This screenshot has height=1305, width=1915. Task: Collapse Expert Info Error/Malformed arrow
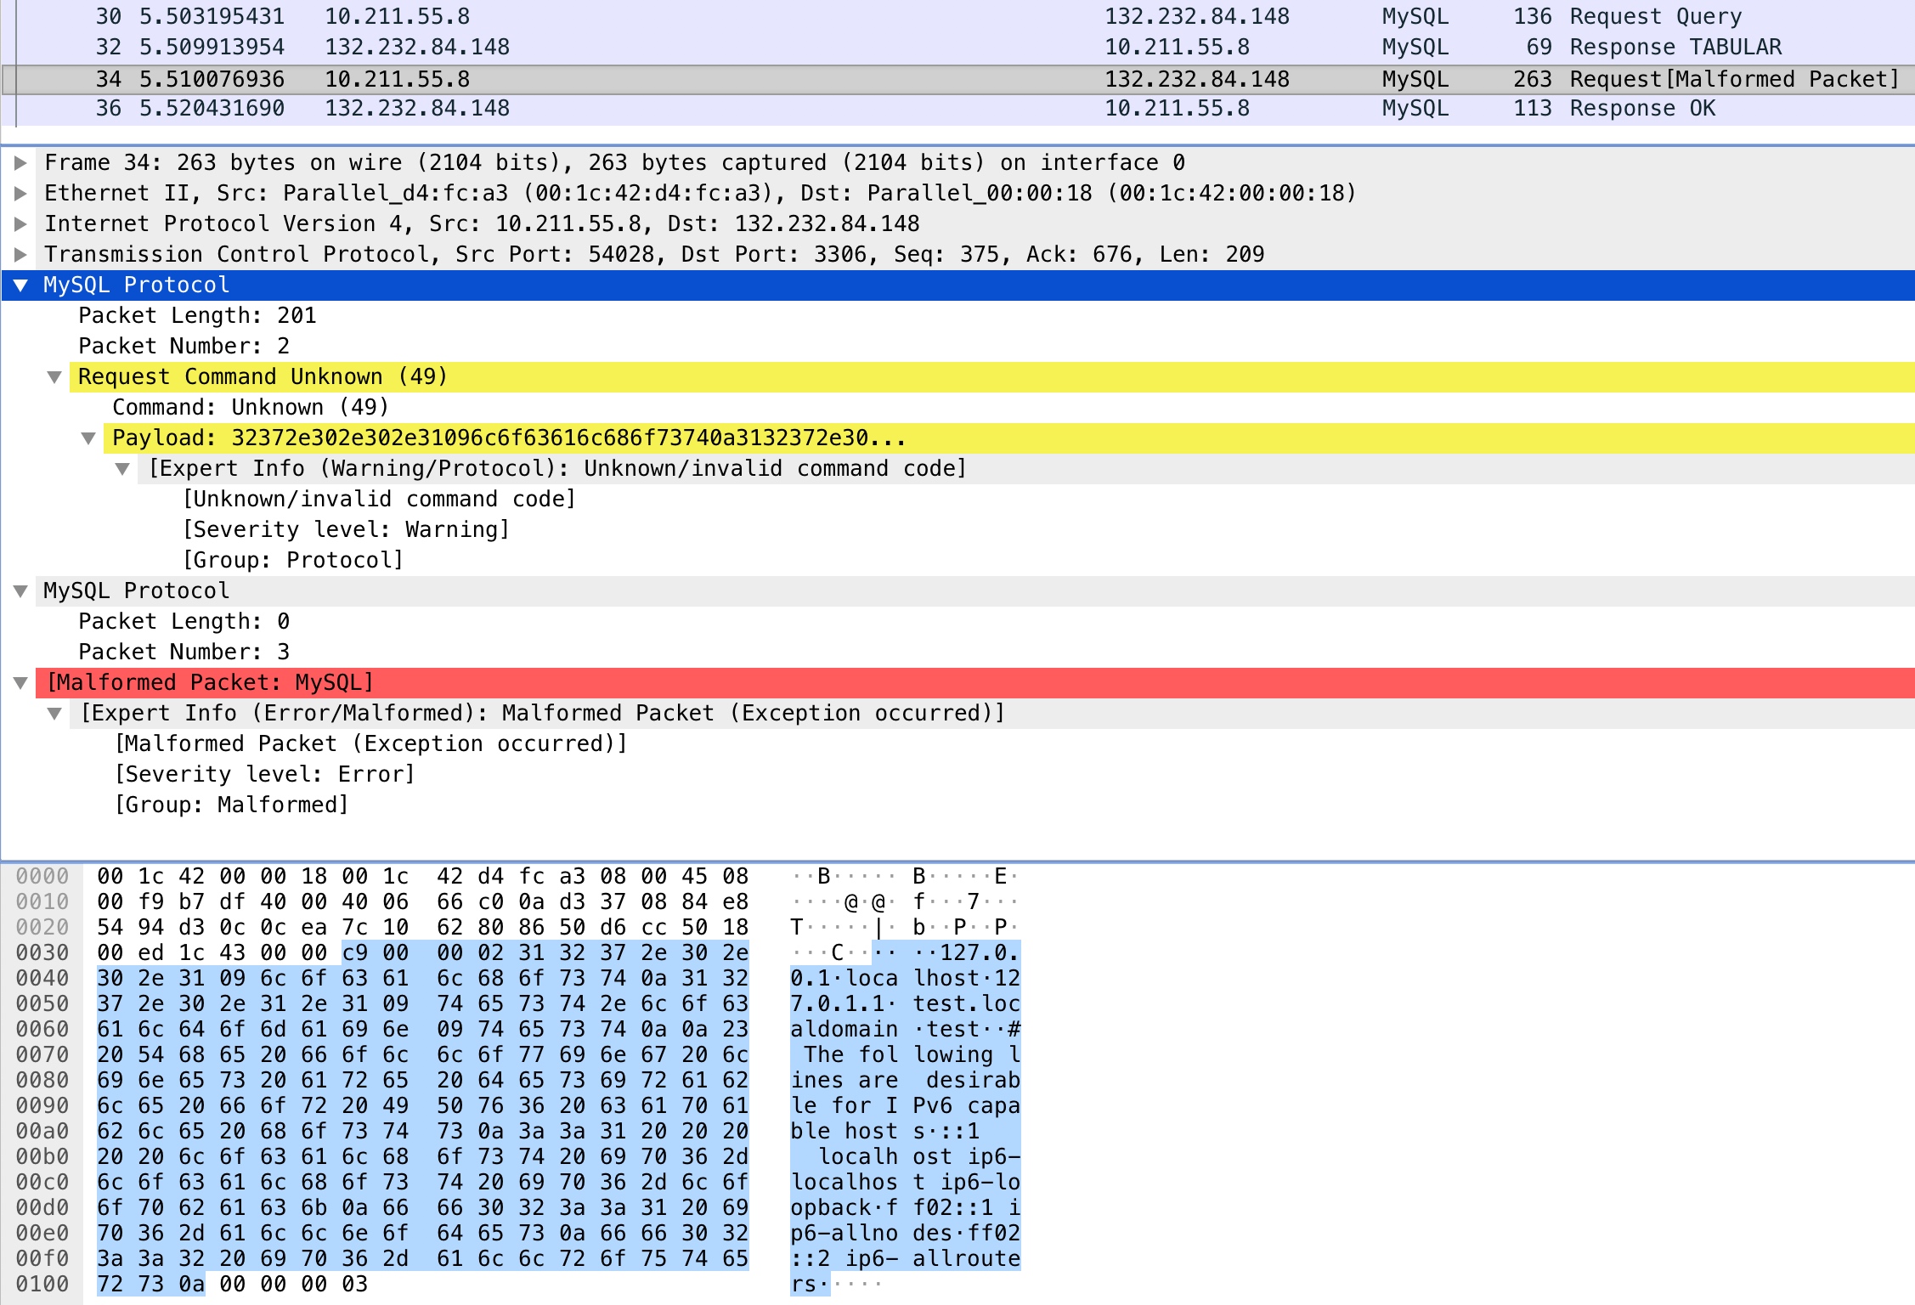tap(54, 713)
